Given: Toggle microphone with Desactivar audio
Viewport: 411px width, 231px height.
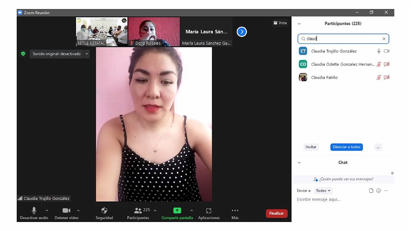Looking at the screenshot, I should 34,210.
